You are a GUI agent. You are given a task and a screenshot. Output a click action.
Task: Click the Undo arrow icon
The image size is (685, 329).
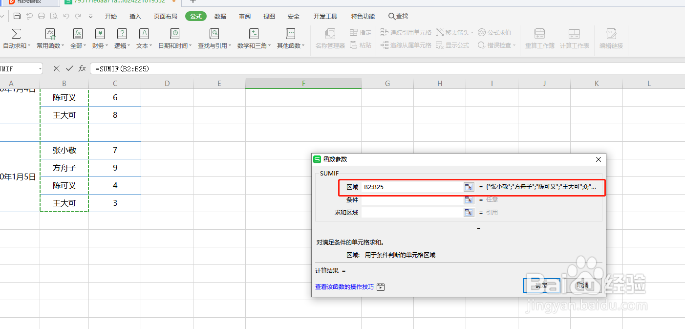(66, 16)
